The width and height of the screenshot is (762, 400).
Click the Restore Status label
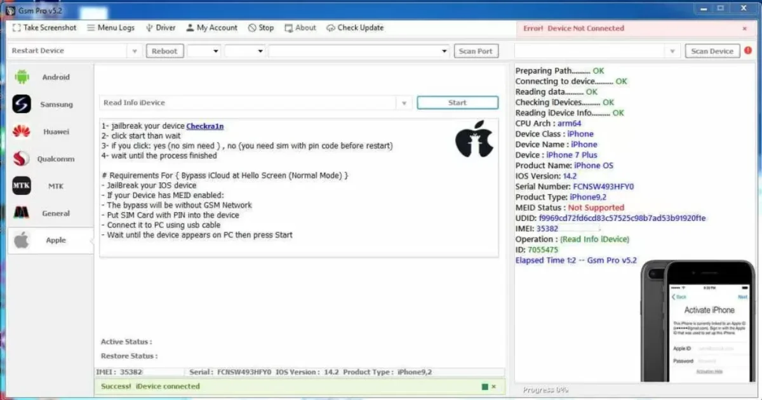(129, 356)
